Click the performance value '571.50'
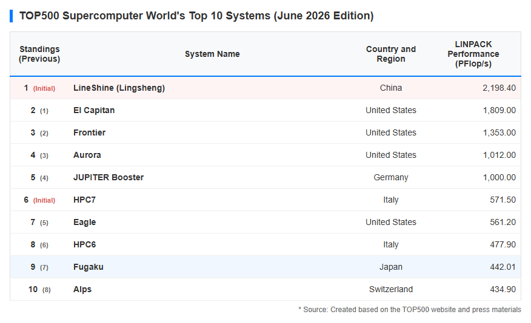 [x=503, y=200]
